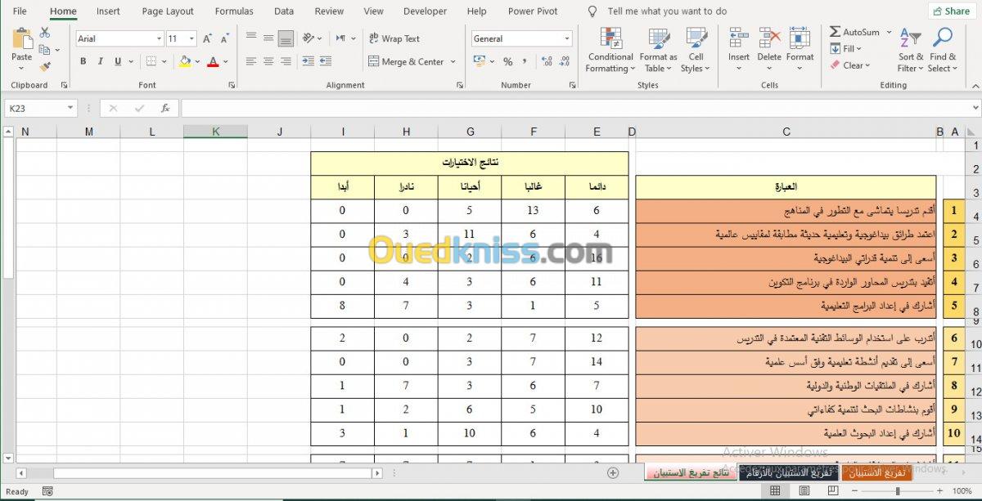Click the Percent Style icon
The height and width of the screenshot is (501, 982).
tap(508, 61)
